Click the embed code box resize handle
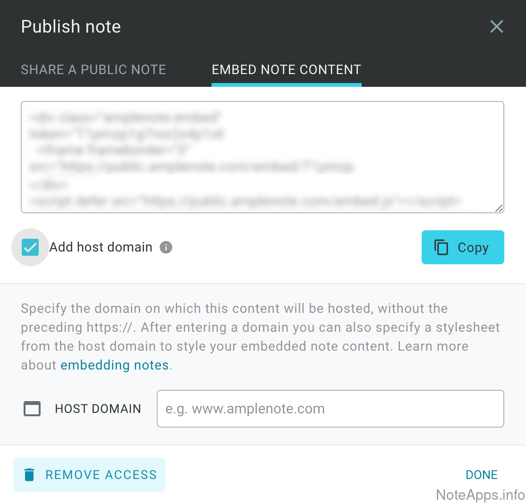 pyautogui.click(x=499, y=208)
